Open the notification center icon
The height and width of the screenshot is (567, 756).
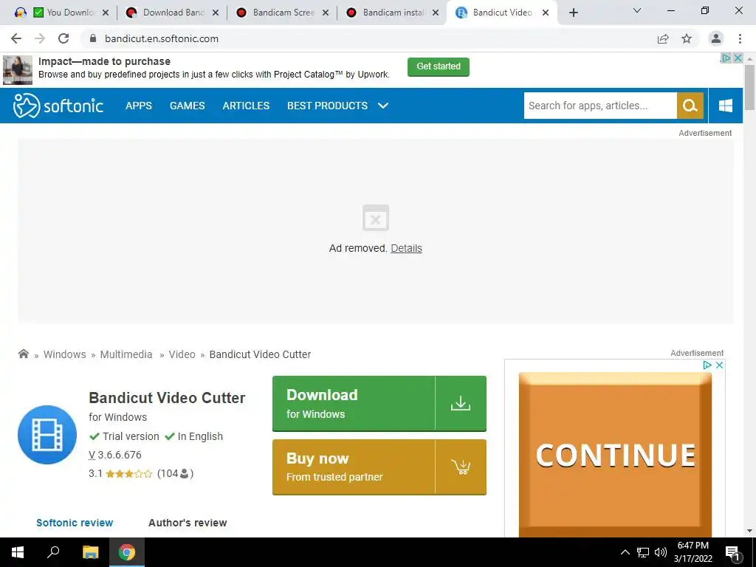click(x=732, y=553)
